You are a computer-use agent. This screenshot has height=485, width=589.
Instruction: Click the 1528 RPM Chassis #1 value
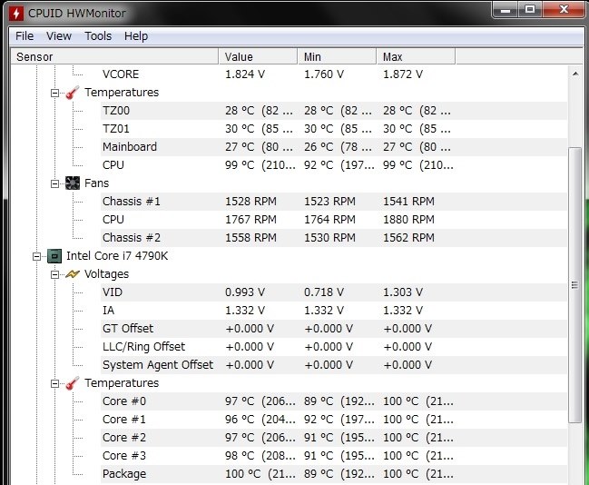(250, 201)
